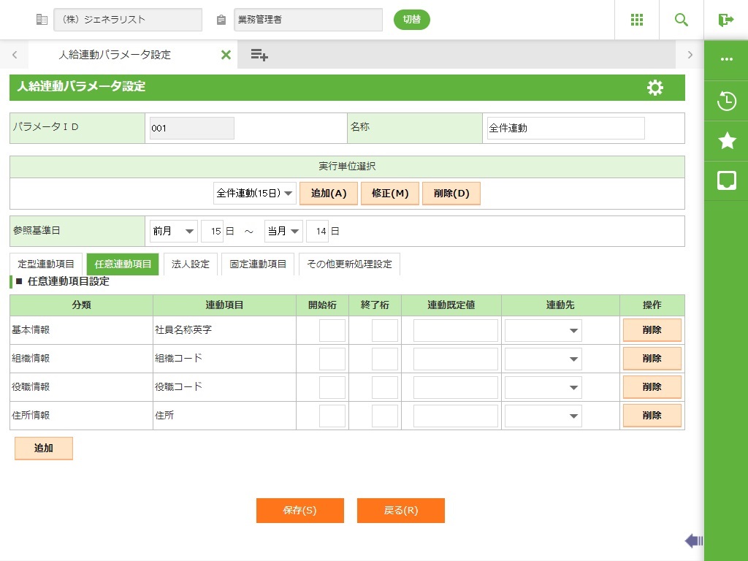The height and width of the screenshot is (561, 748).
Task: Open the 当月 reference date dropdown
Action: pos(283,231)
